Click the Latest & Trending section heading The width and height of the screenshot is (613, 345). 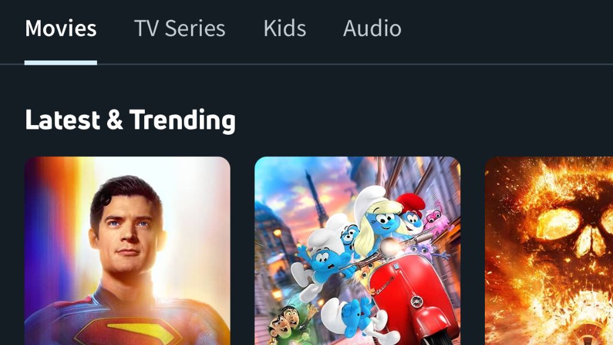click(130, 120)
